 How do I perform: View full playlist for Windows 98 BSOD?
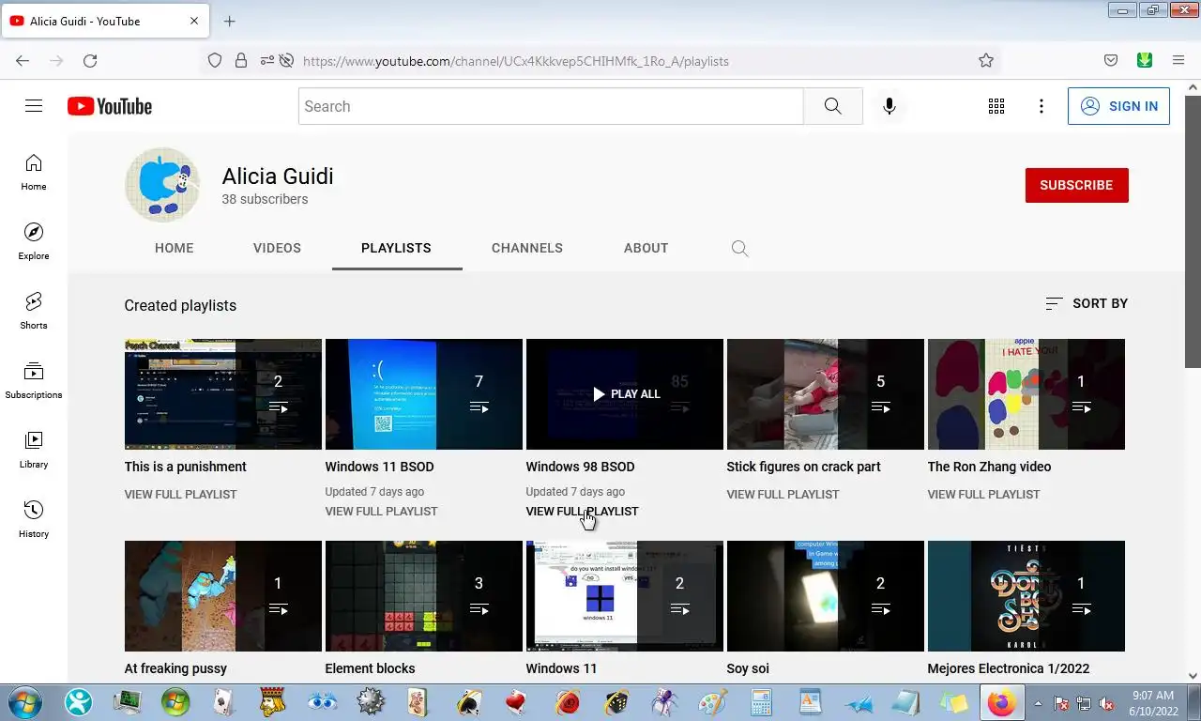pos(582,512)
